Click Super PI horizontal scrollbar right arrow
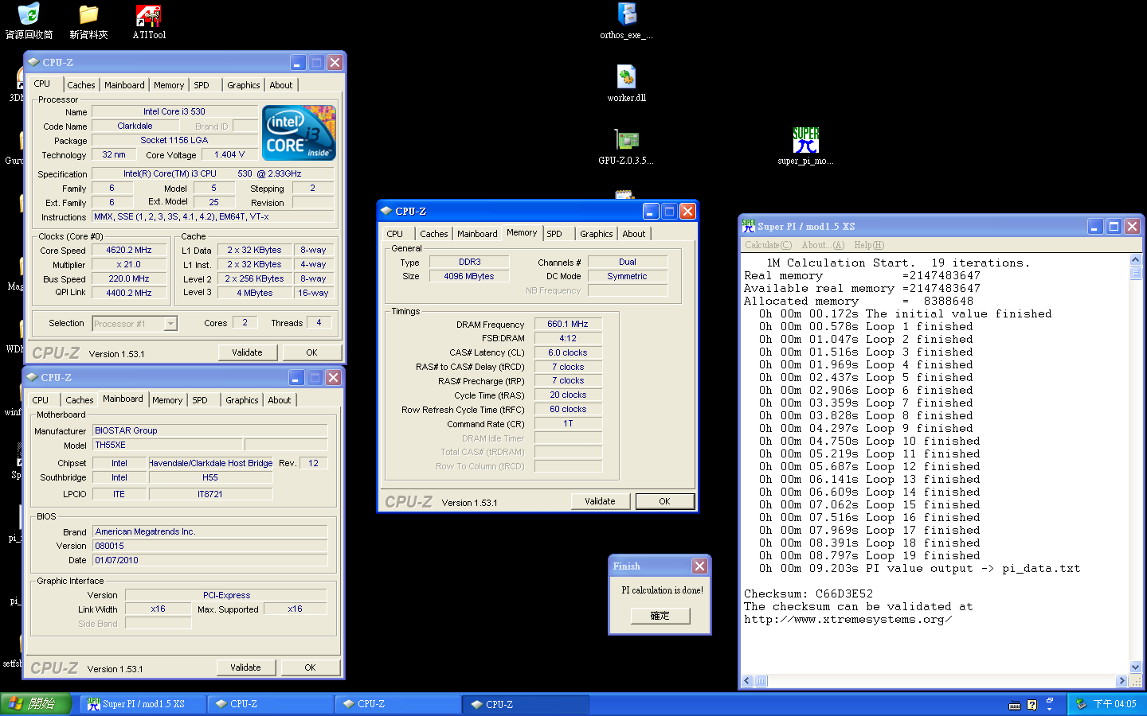Image resolution: width=1147 pixels, height=716 pixels. pyautogui.click(x=1122, y=681)
